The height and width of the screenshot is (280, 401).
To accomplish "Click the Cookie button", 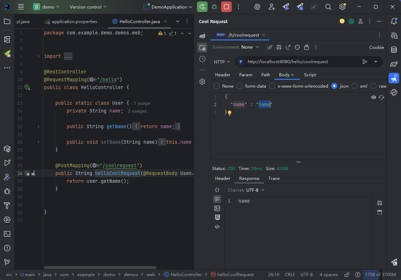I will click(x=376, y=47).
